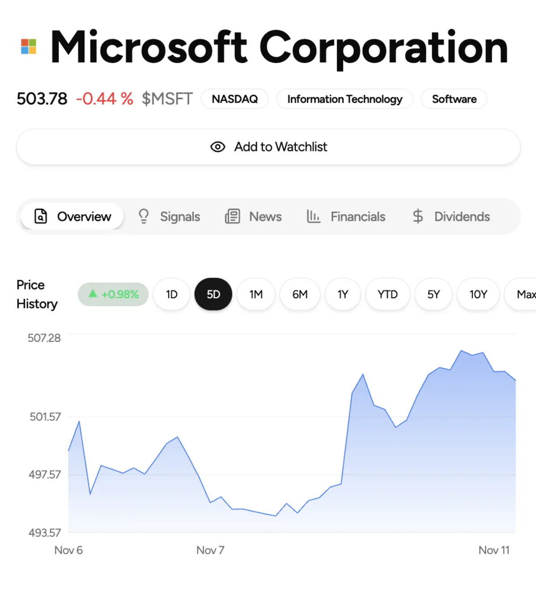The height and width of the screenshot is (606, 536).
Task: Click the green triangle in the +0.98% badge
Action: click(92, 294)
